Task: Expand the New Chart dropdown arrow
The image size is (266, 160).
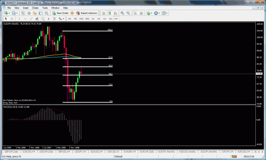Action: point(9,13)
